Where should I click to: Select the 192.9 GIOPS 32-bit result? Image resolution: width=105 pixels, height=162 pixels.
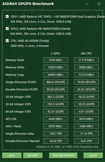[56, 104]
